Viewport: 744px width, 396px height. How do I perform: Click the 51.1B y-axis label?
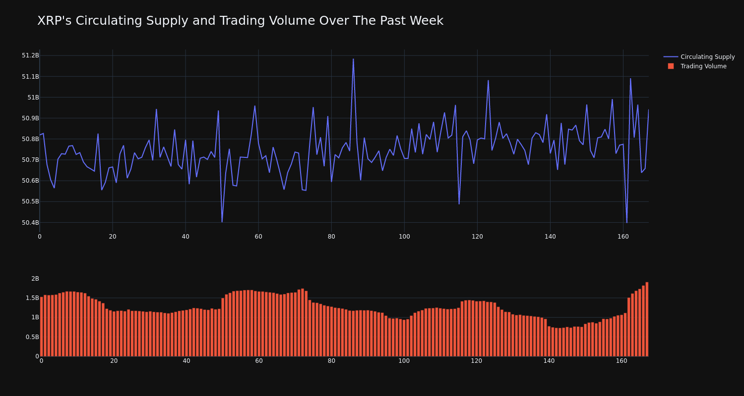[30, 76]
